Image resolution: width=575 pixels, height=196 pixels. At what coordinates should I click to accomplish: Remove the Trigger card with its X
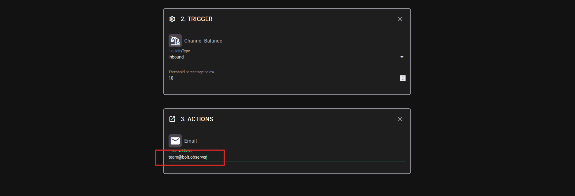[400, 19]
